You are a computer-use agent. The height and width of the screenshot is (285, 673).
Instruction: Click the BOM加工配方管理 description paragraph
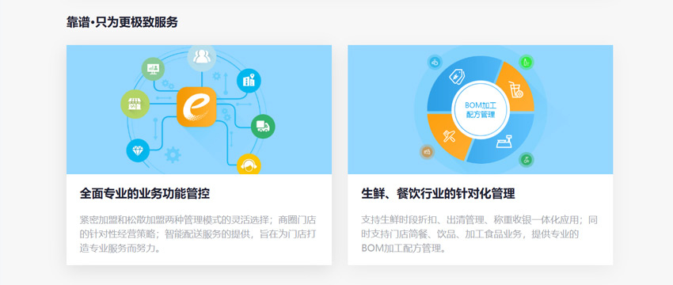coord(480,234)
